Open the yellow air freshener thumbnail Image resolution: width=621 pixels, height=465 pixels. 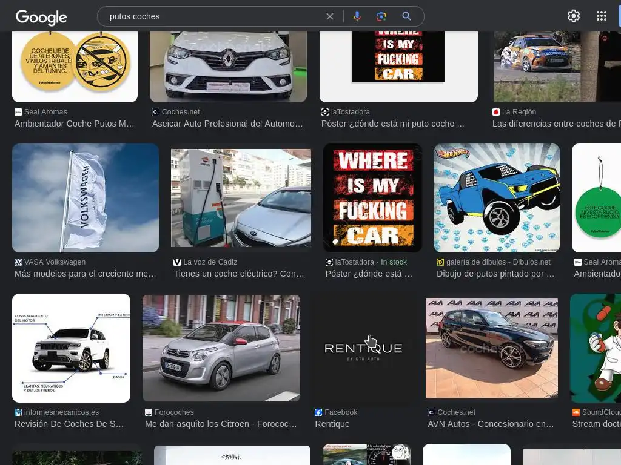[75, 67]
